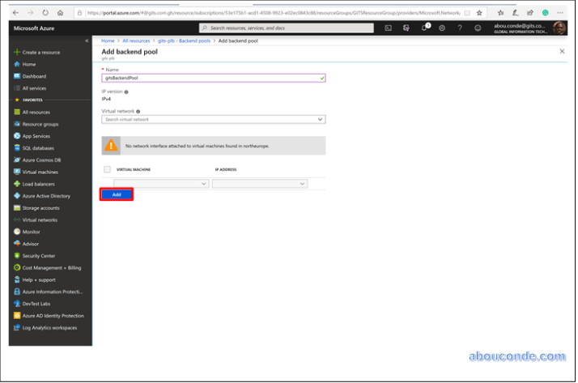The height and width of the screenshot is (383, 578).
Task: Click the blue Add button
Action: tap(117, 194)
